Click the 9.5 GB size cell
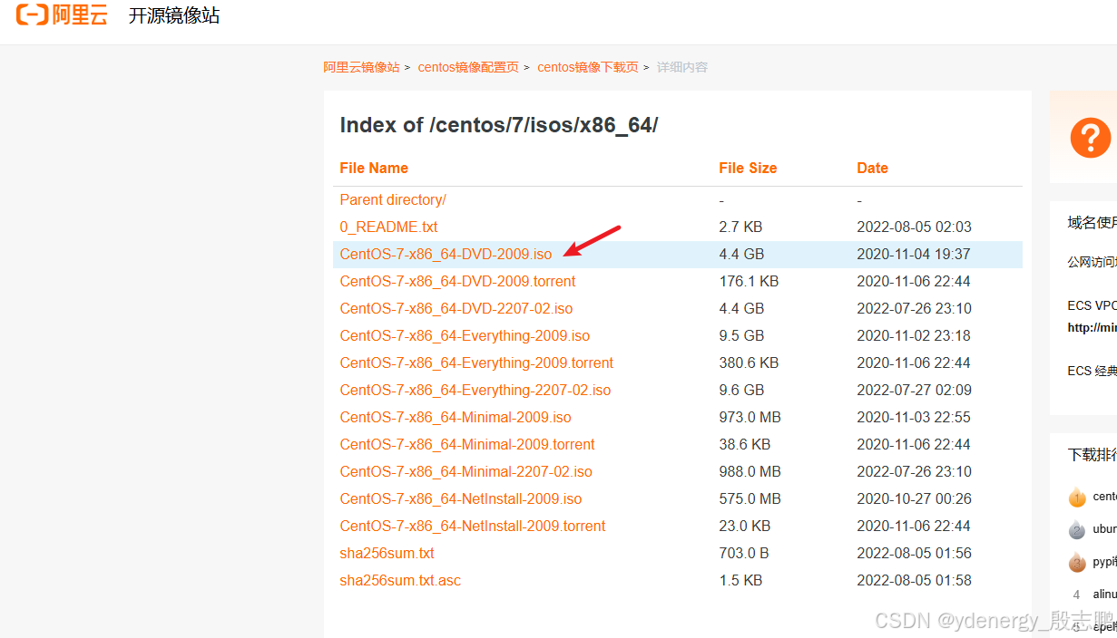This screenshot has height=638, width=1117. coord(741,335)
